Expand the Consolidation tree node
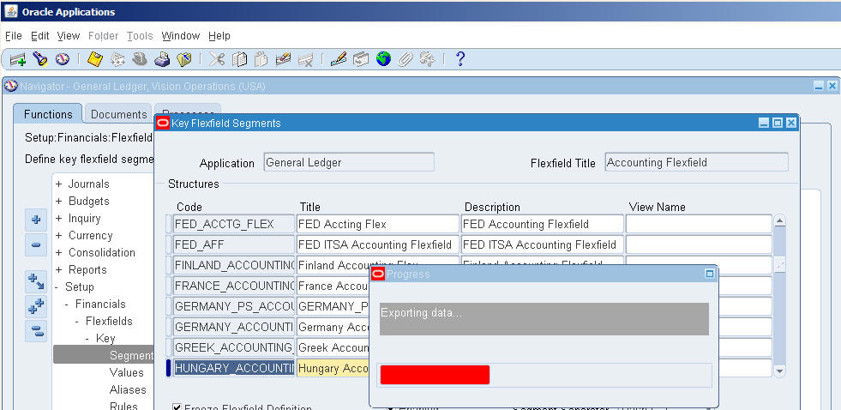This screenshot has width=841, height=410. coord(58,253)
